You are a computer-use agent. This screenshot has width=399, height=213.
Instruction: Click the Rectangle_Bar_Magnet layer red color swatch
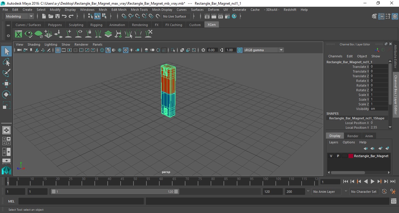351,156
